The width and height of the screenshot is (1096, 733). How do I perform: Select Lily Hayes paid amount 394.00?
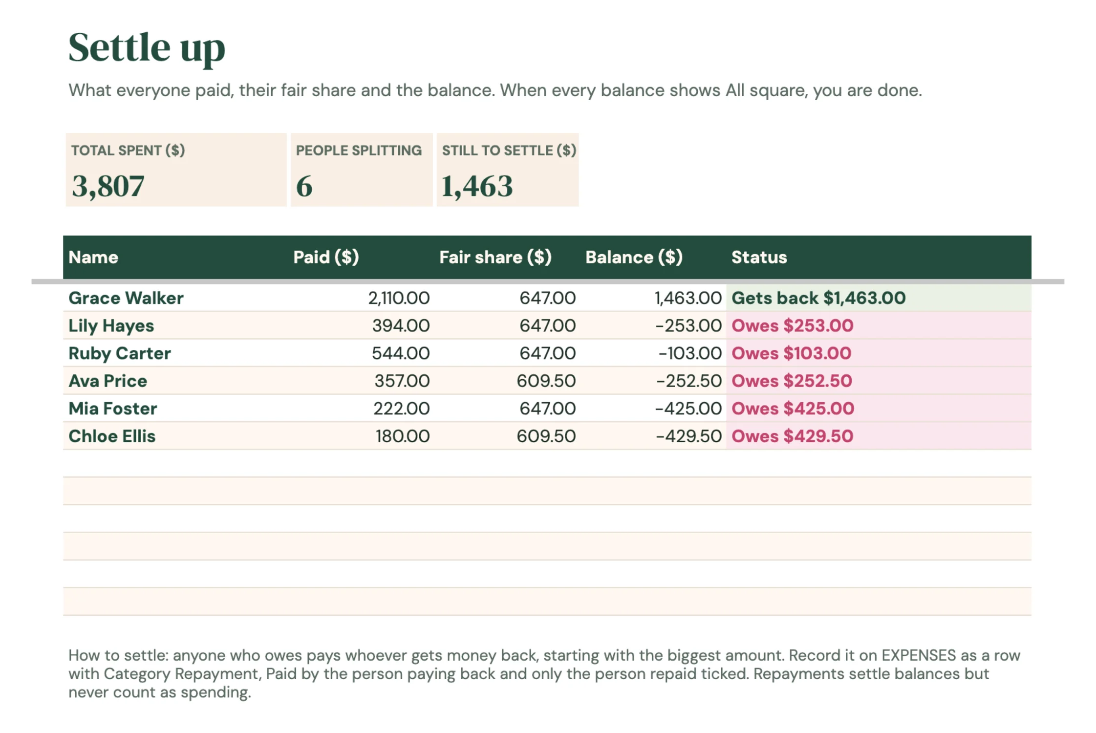(x=401, y=325)
